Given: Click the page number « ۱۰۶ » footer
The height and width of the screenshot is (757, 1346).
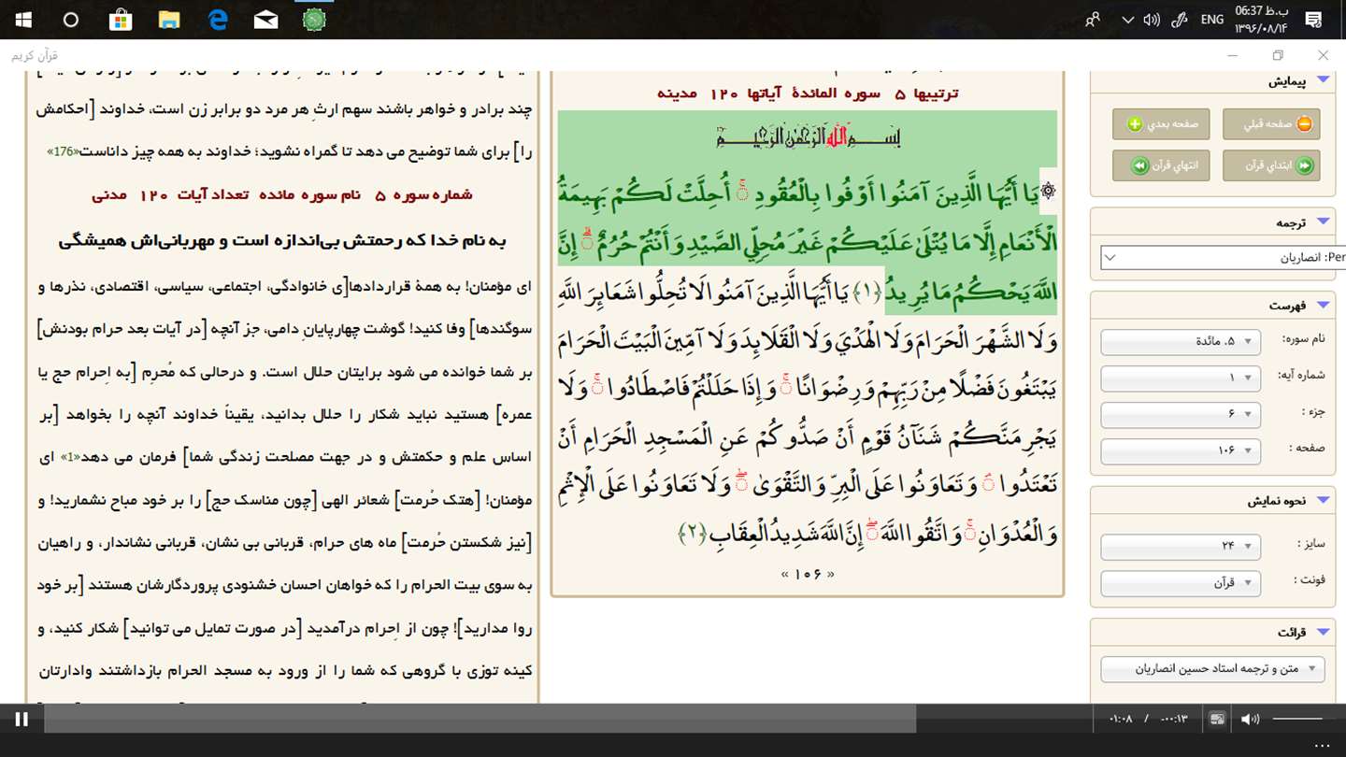Looking at the screenshot, I should (808, 574).
